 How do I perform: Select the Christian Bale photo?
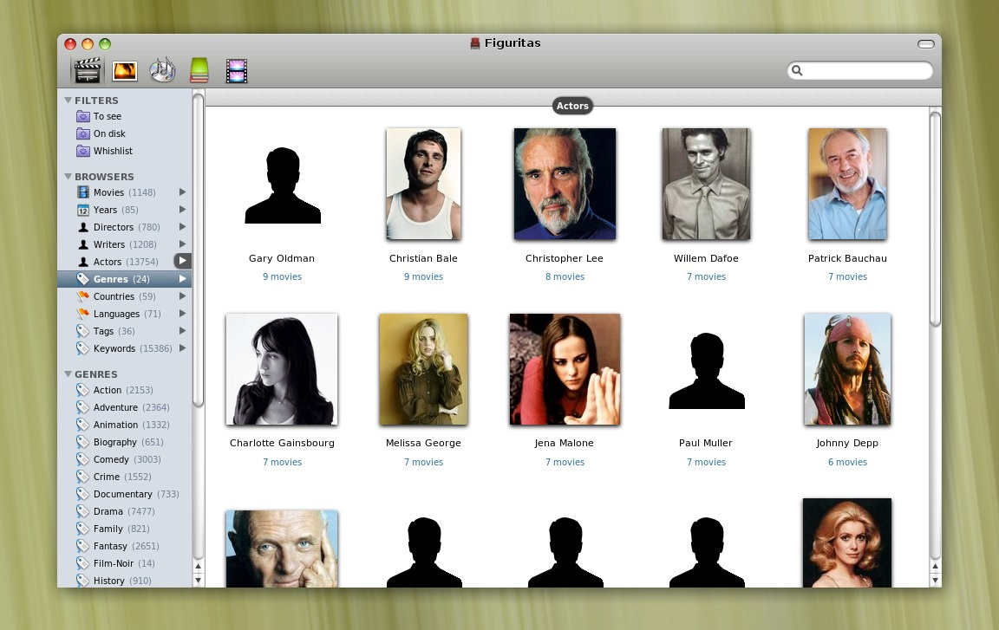[x=424, y=184]
